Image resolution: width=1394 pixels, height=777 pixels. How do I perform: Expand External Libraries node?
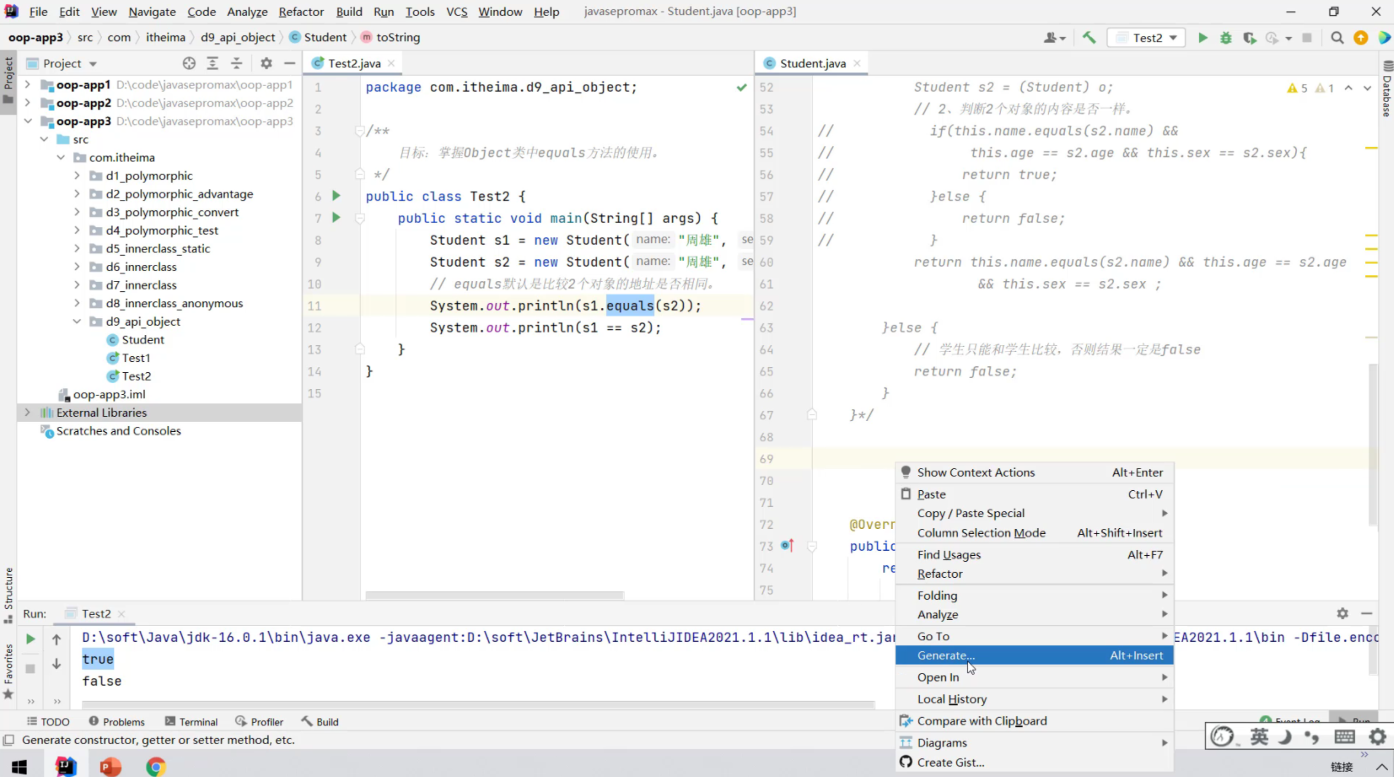tap(28, 413)
